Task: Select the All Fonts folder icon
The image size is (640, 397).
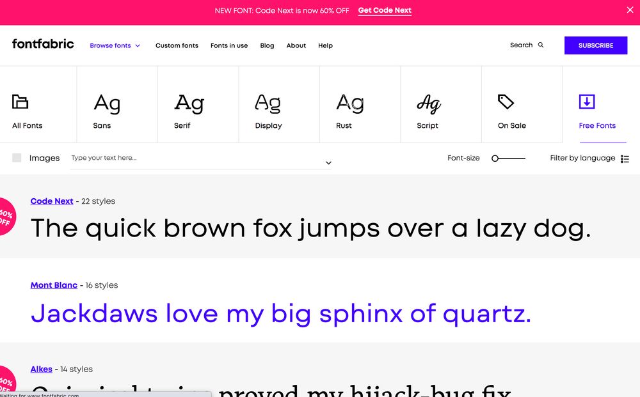Action: pos(20,102)
